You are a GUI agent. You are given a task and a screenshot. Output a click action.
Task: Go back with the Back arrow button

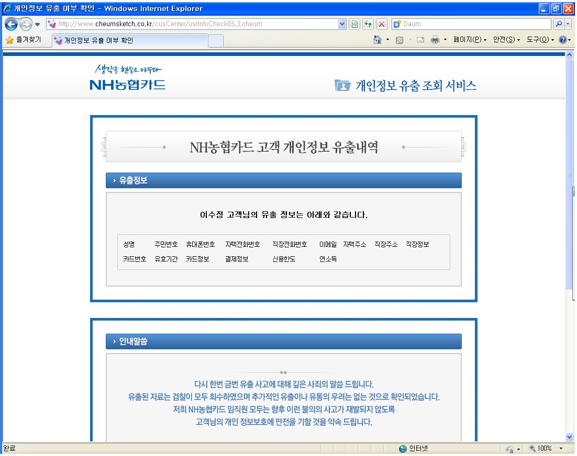pyautogui.click(x=11, y=24)
